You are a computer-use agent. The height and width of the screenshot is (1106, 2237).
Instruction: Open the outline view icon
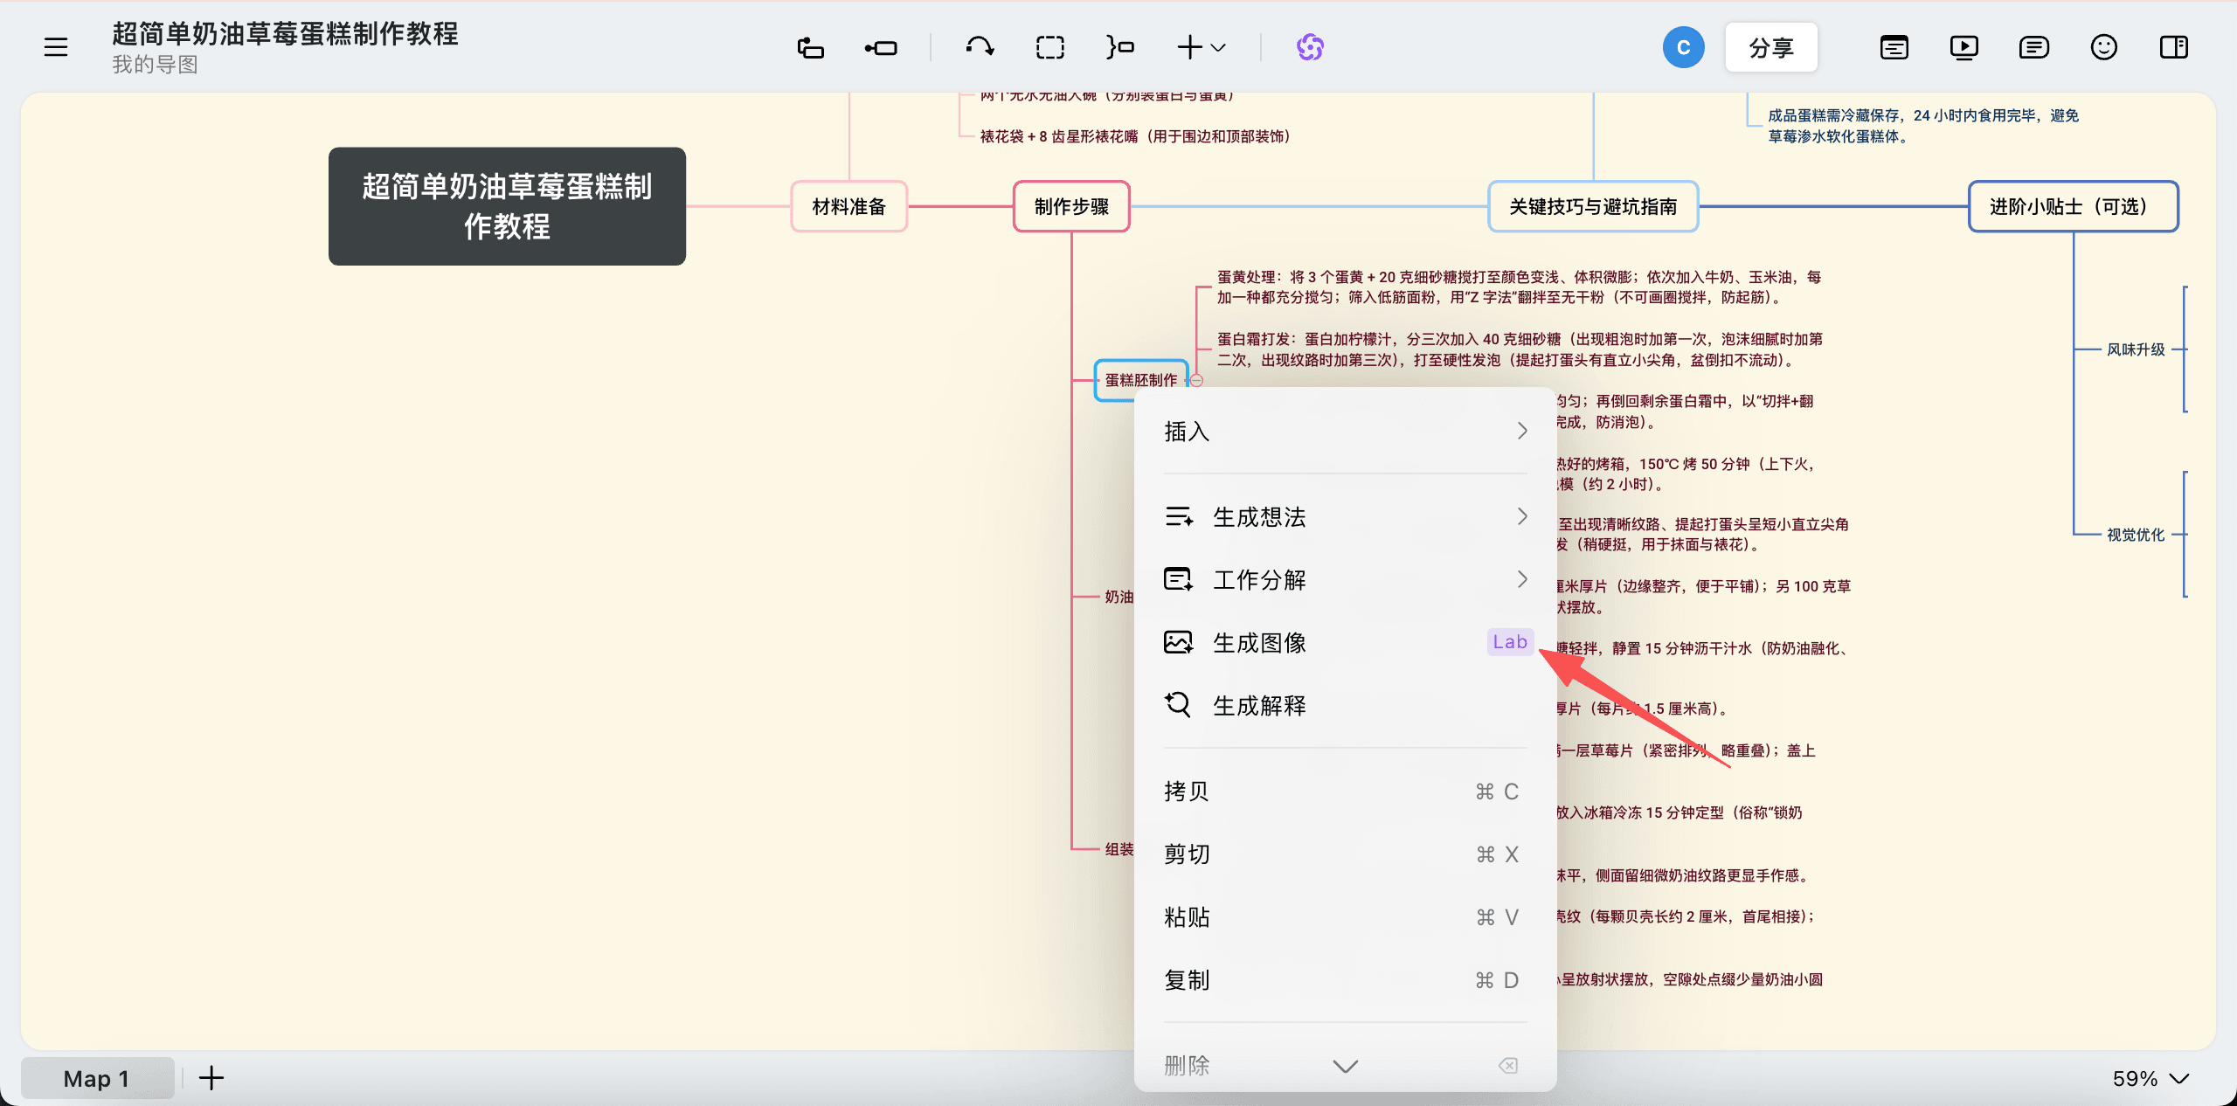[x=1893, y=47]
